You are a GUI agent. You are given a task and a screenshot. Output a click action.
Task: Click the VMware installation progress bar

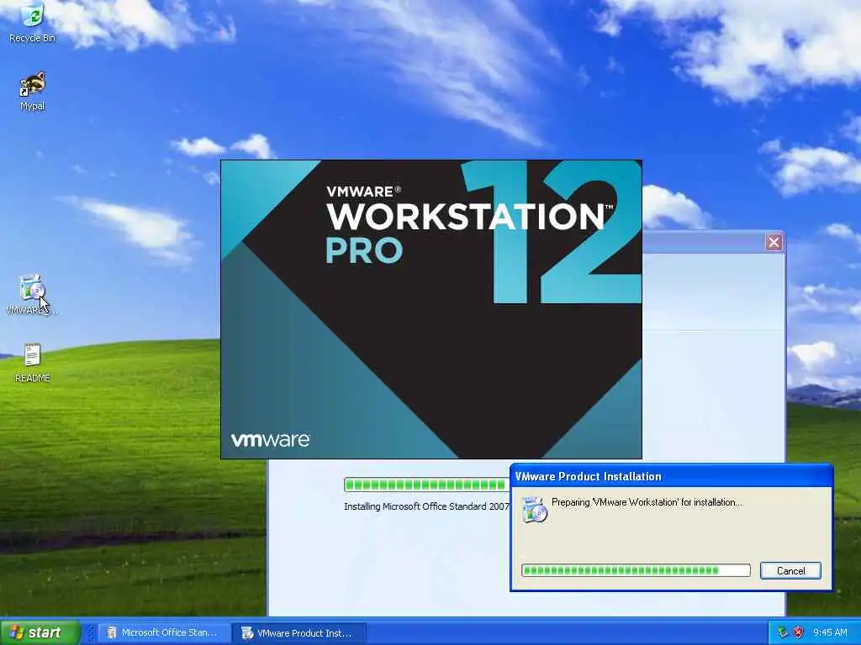click(x=636, y=570)
